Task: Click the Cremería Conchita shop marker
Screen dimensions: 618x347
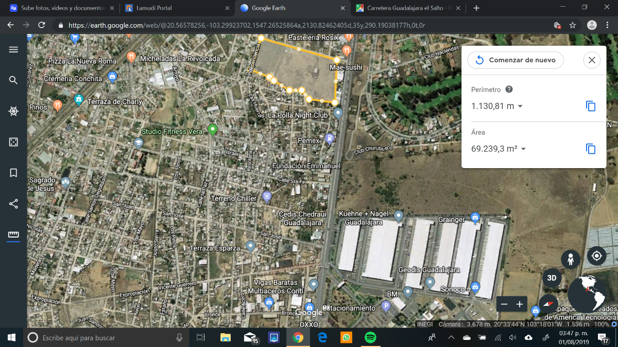Action: tap(112, 77)
